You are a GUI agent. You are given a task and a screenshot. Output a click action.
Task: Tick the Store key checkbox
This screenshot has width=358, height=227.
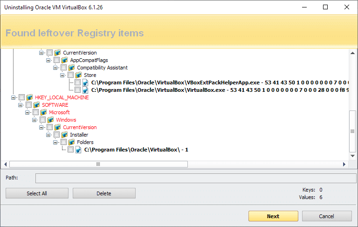click(x=70, y=75)
